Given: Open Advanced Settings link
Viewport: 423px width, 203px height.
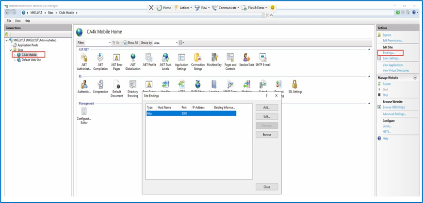Looking at the screenshot, I should tap(394, 114).
